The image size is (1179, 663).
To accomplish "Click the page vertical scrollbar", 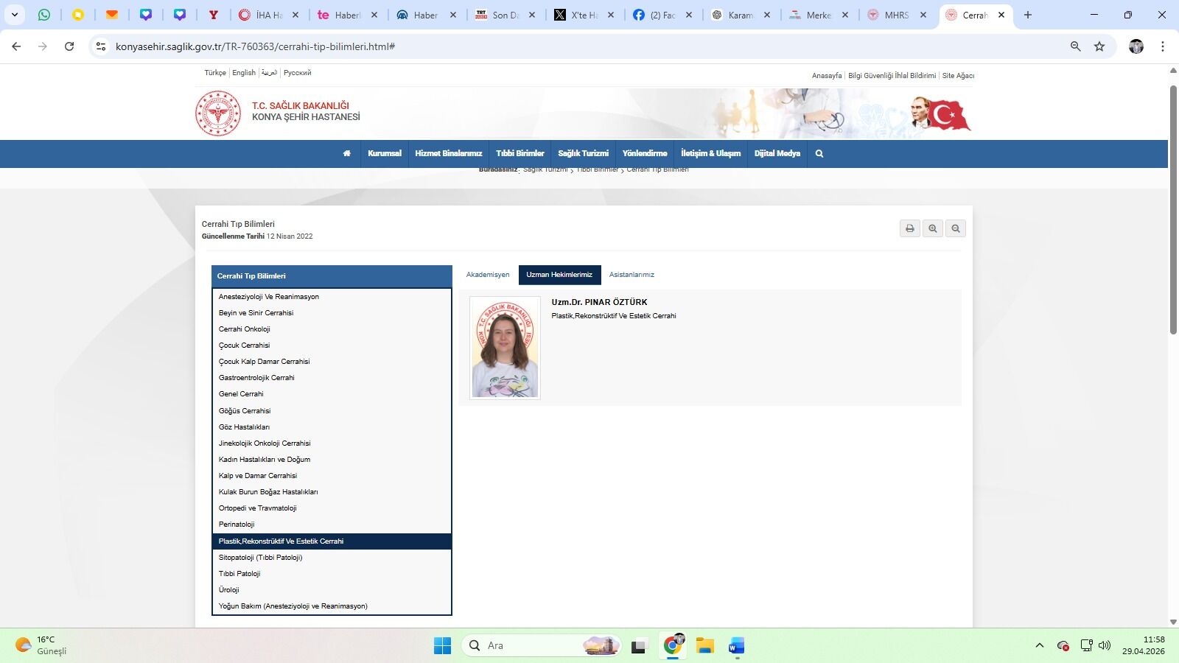I will pyautogui.click(x=1173, y=210).
